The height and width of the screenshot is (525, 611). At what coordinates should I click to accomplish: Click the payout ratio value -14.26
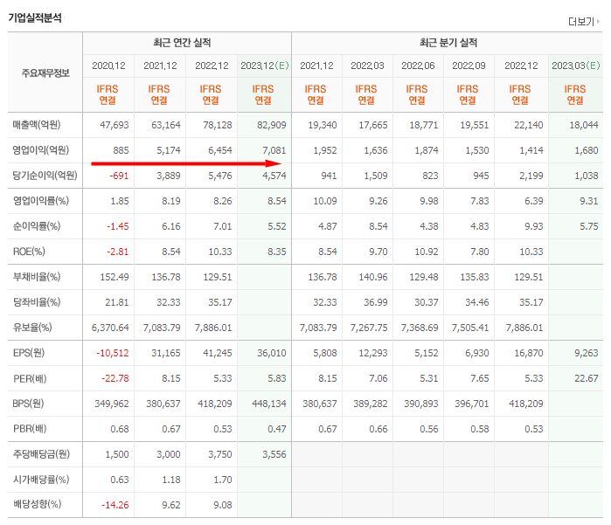tap(115, 505)
